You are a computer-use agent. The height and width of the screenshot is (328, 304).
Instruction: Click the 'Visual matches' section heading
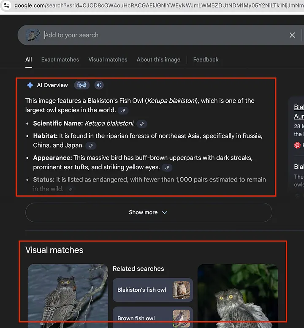tap(54, 250)
